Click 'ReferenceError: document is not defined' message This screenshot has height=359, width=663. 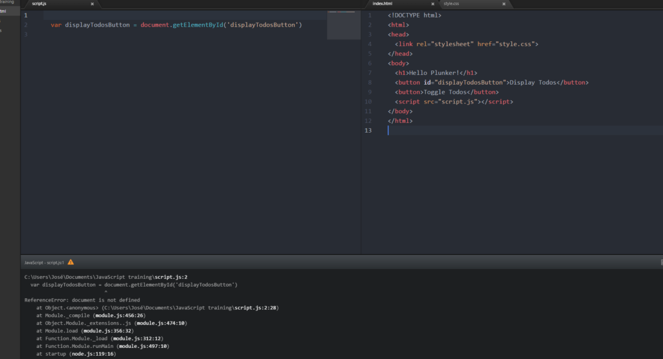82,300
